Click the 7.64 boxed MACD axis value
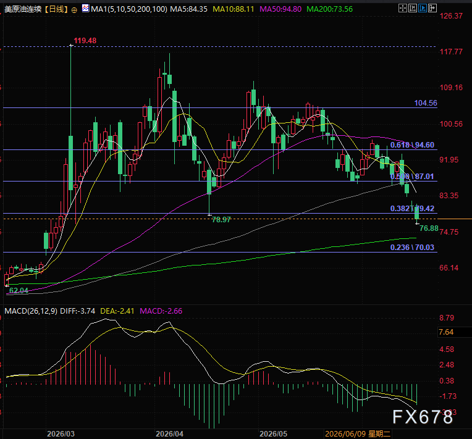Image resolution: width=472 pixels, height=439 pixels. [x=446, y=332]
